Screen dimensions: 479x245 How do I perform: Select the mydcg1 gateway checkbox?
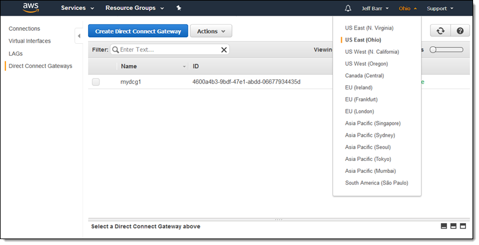point(96,82)
